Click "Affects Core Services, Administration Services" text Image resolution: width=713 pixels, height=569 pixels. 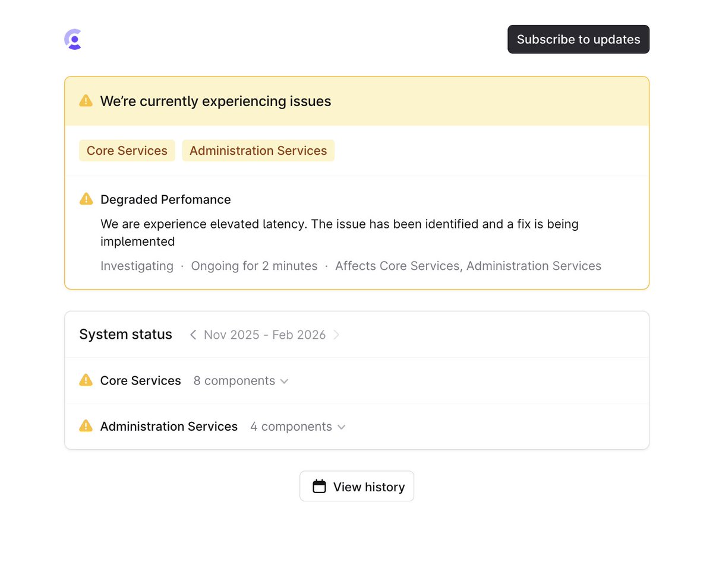pyautogui.click(x=468, y=266)
